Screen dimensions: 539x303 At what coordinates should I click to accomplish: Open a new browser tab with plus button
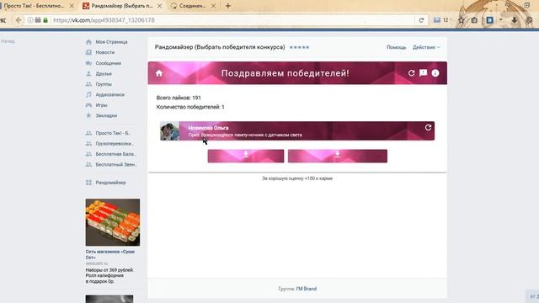(228, 6)
